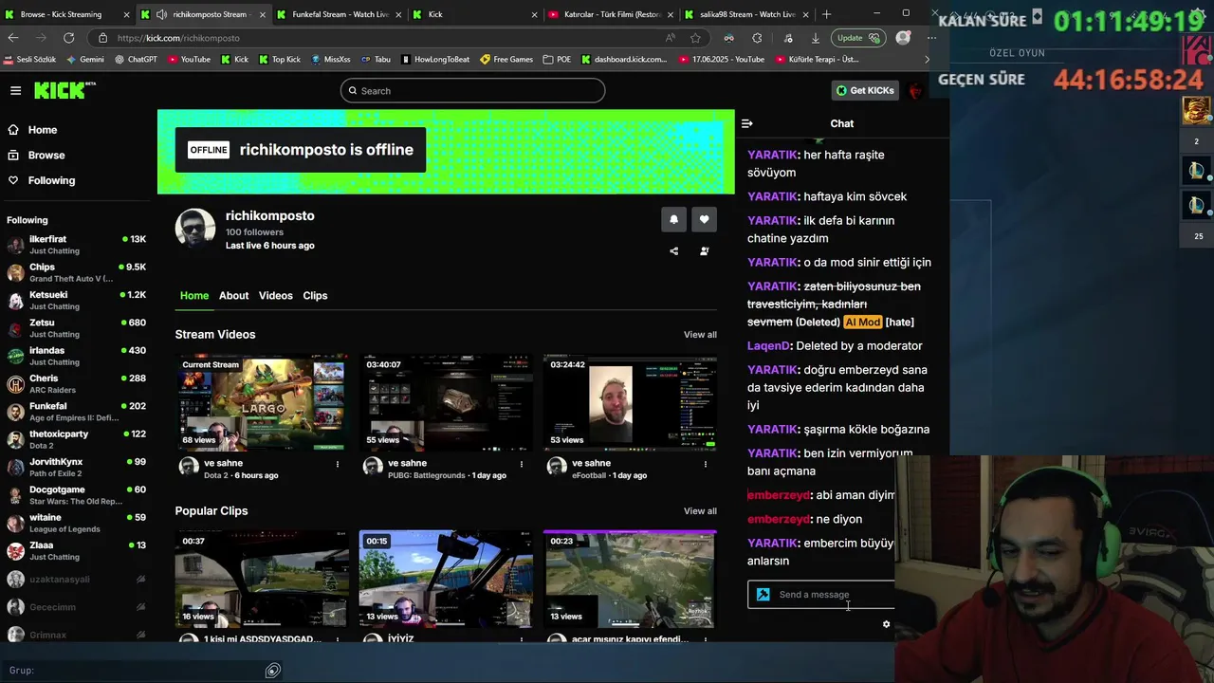Toggle notification bell for richikomposto
This screenshot has height=683, width=1214.
click(x=673, y=219)
